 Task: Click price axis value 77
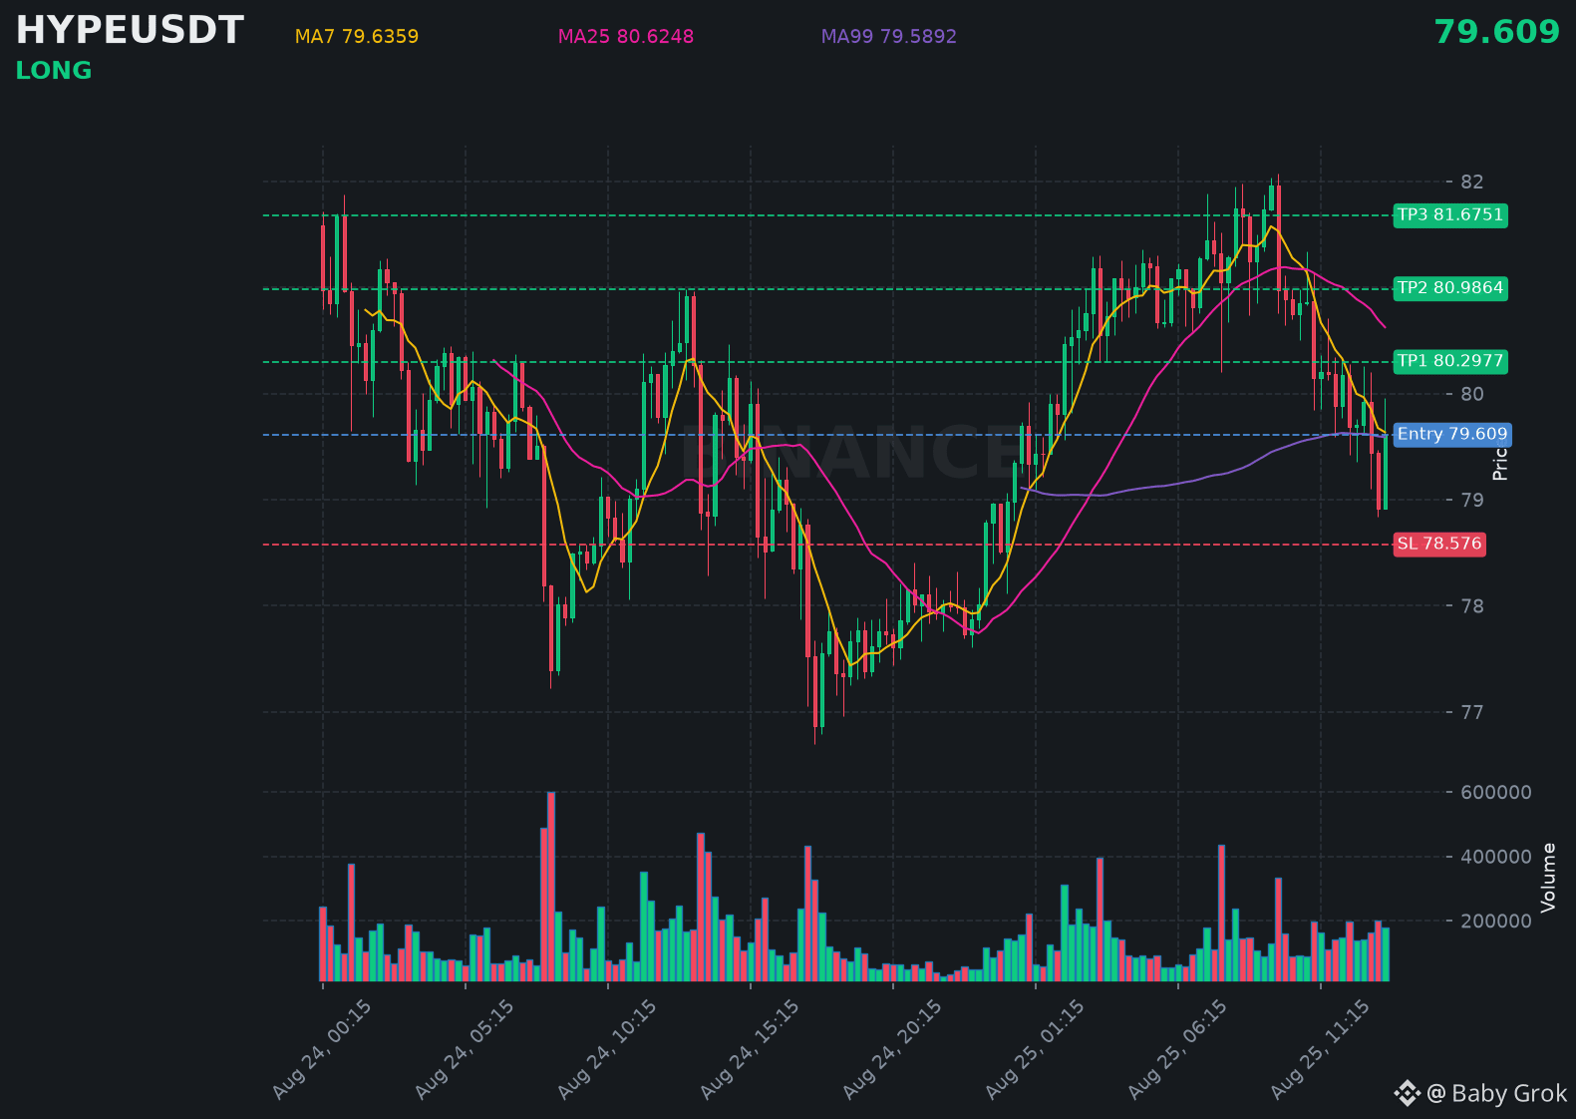[x=1472, y=712]
